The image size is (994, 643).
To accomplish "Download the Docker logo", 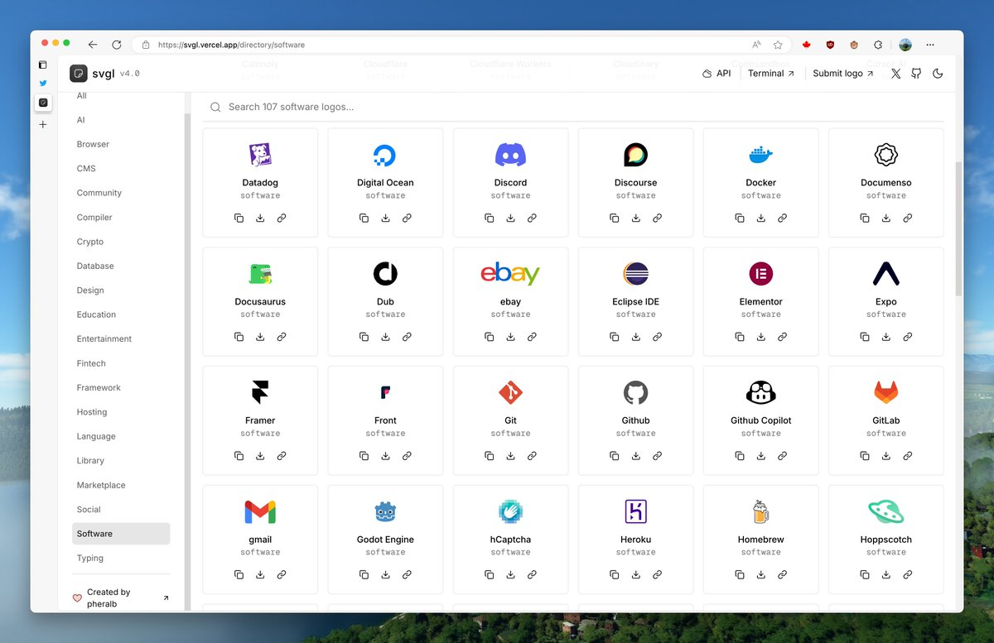I will (761, 218).
